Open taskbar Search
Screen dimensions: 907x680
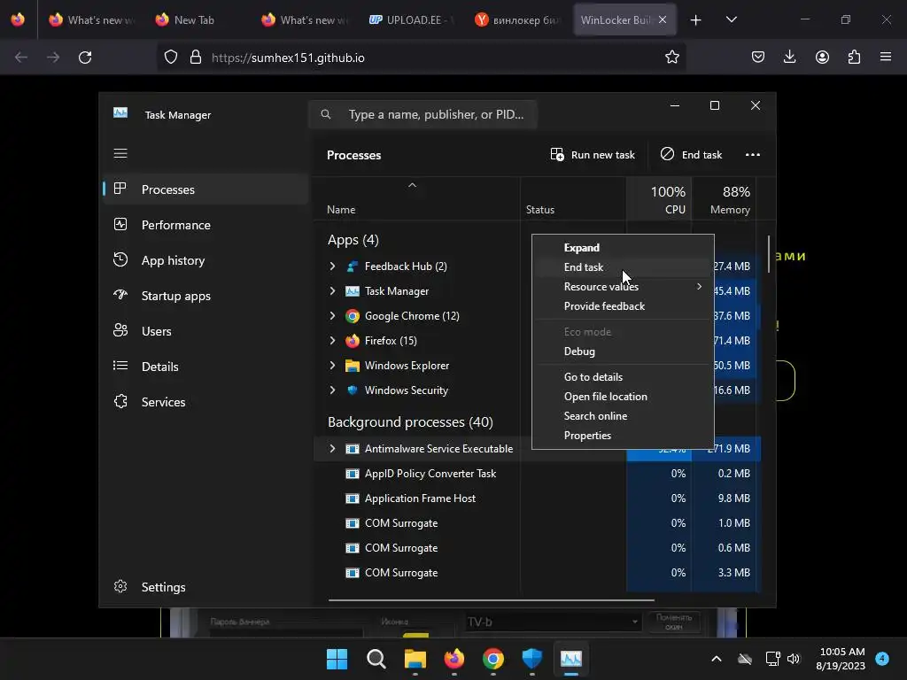376,659
